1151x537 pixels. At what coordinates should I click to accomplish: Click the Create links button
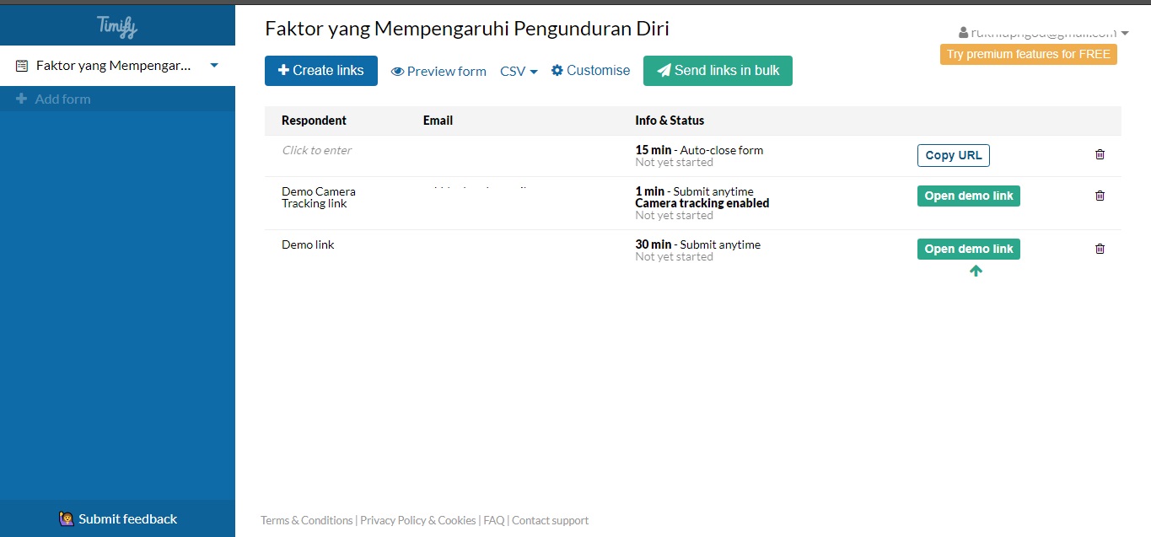click(x=321, y=71)
